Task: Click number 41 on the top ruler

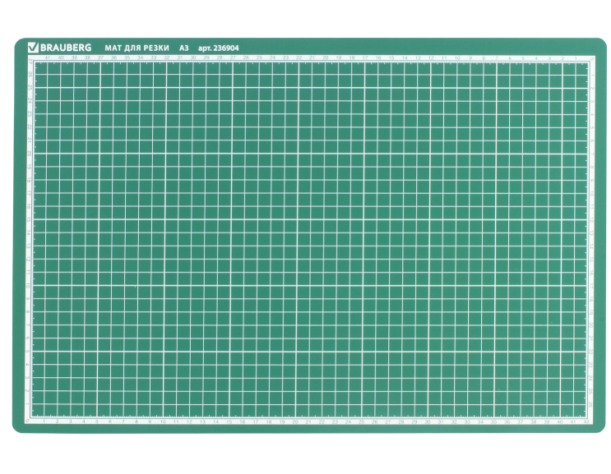Action: [x=47, y=59]
